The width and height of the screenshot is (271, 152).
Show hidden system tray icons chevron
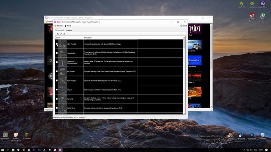244,150
